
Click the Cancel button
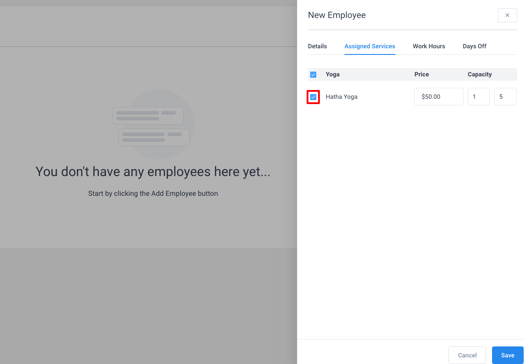467,355
